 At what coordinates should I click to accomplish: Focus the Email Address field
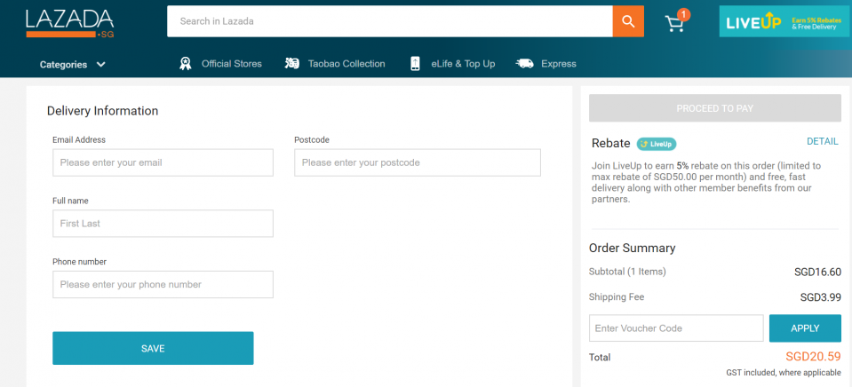coord(163,162)
